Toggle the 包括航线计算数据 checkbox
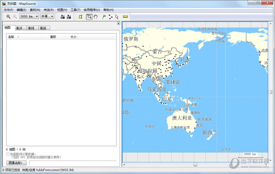275x174 pixels. [x=8, y=154]
